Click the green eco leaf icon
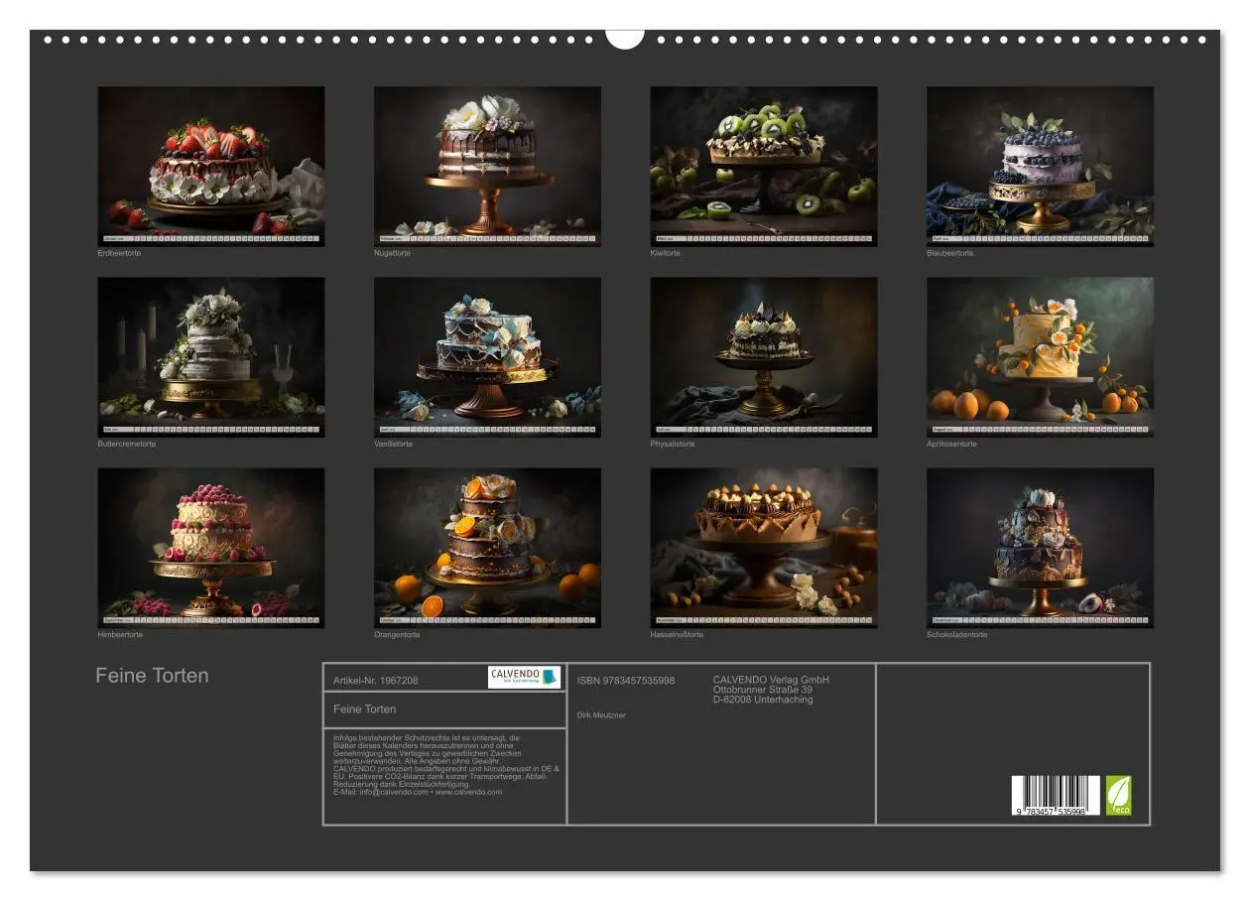The height and width of the screenshot is (901, 1250). pyautogui.click(x=1119, y=796)
